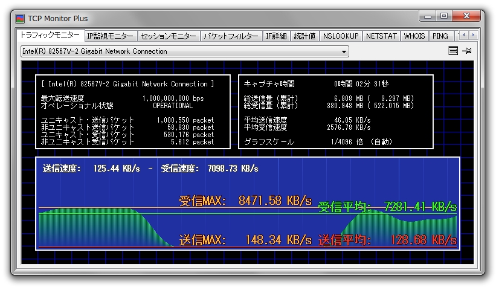Click the OPERATIONAL status value
496x287 pixels.
173,106
